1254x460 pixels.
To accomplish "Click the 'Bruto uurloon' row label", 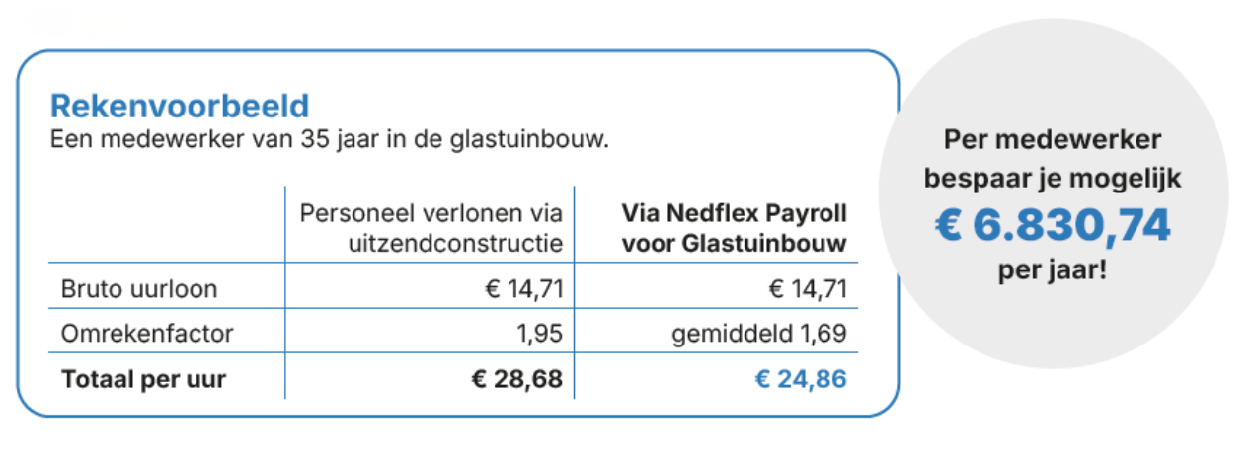I will click(x=139, y=289).
